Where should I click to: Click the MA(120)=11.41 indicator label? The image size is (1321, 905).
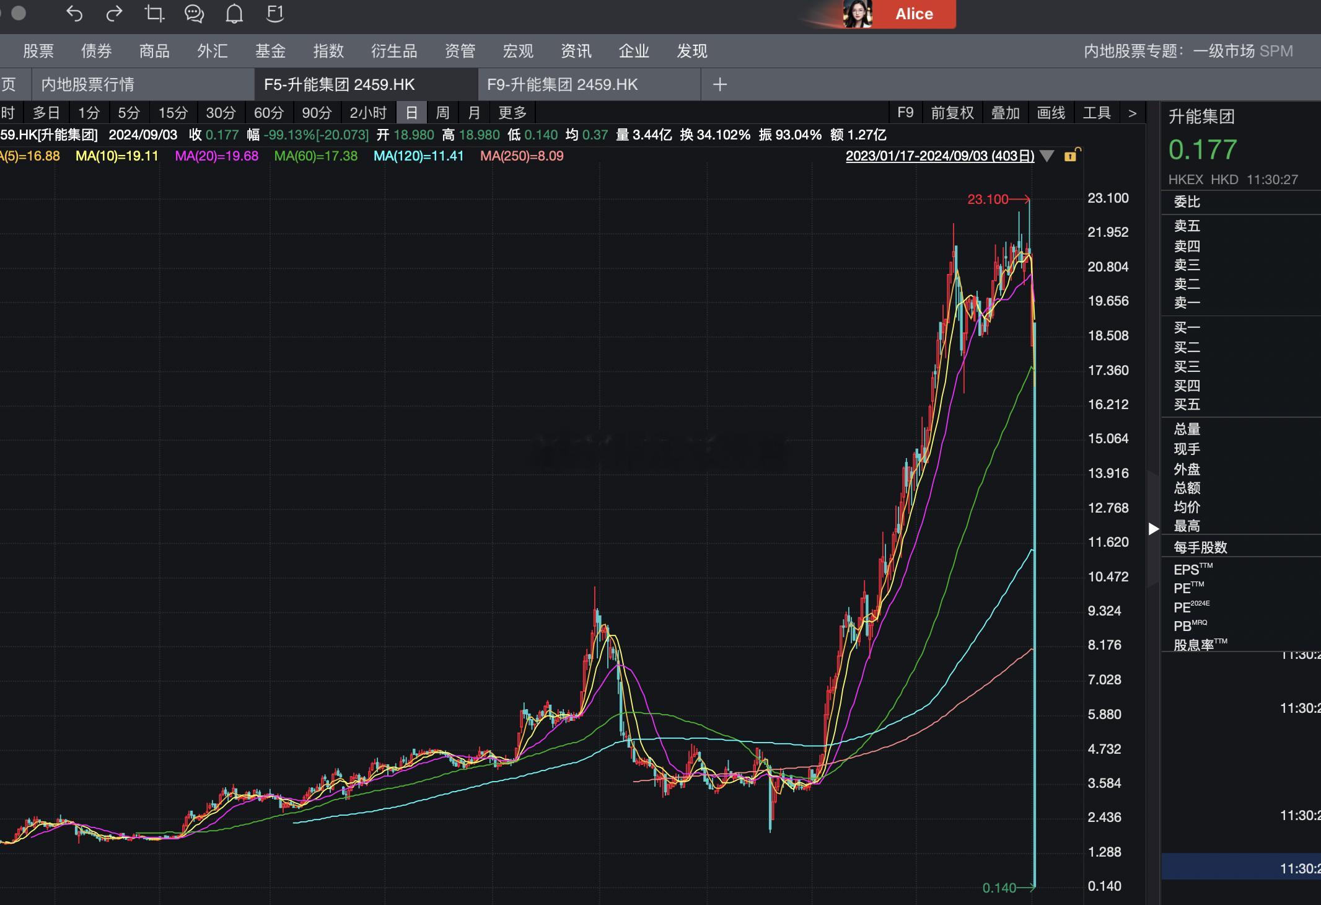tap(419, 156)
